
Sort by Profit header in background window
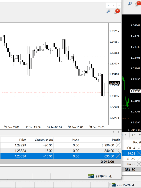[137, 142]
